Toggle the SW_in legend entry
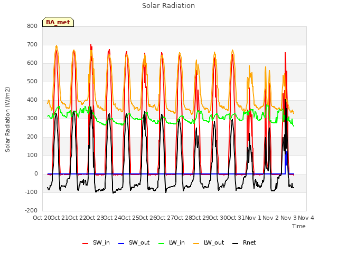Image resolution: width=338 pixels, height=253 pixels. click(96, 243)
